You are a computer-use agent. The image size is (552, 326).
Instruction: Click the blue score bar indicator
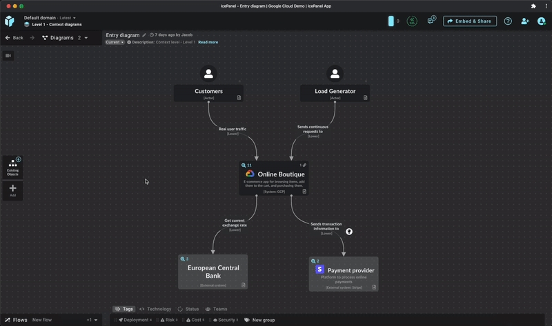point(391,21)
